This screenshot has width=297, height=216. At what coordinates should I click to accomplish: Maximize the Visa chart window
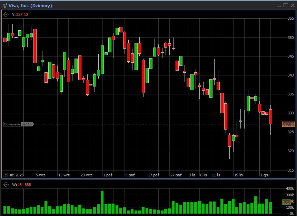[286, 5]
